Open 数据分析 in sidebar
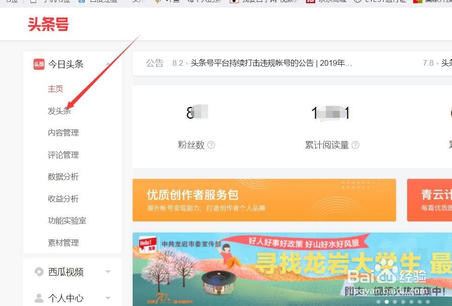The width and height of the screenshot is (452, 306). (63, 177)
